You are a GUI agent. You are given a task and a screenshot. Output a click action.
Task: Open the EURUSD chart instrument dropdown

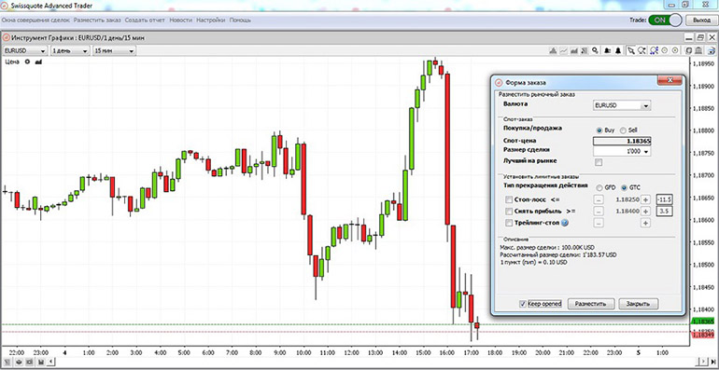25,51
